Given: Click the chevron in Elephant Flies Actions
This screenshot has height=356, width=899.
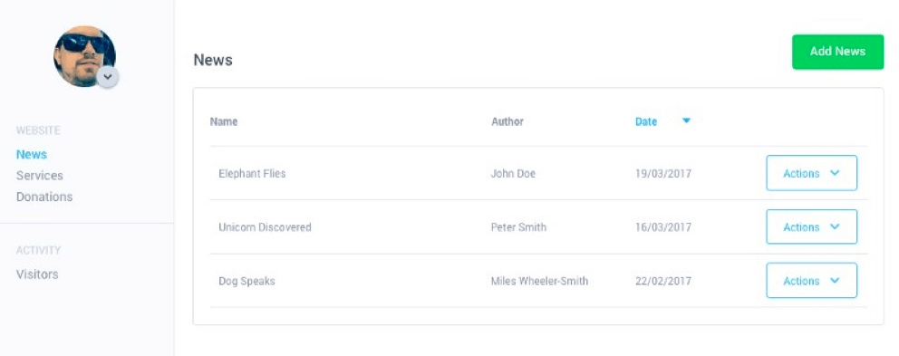Looking at the screenshot, I should pyautogui.click(x=835, y=172).
